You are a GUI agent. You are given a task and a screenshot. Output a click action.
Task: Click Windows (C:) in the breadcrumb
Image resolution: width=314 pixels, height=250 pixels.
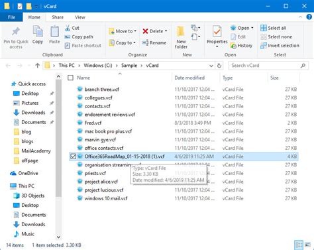(98, 66)
